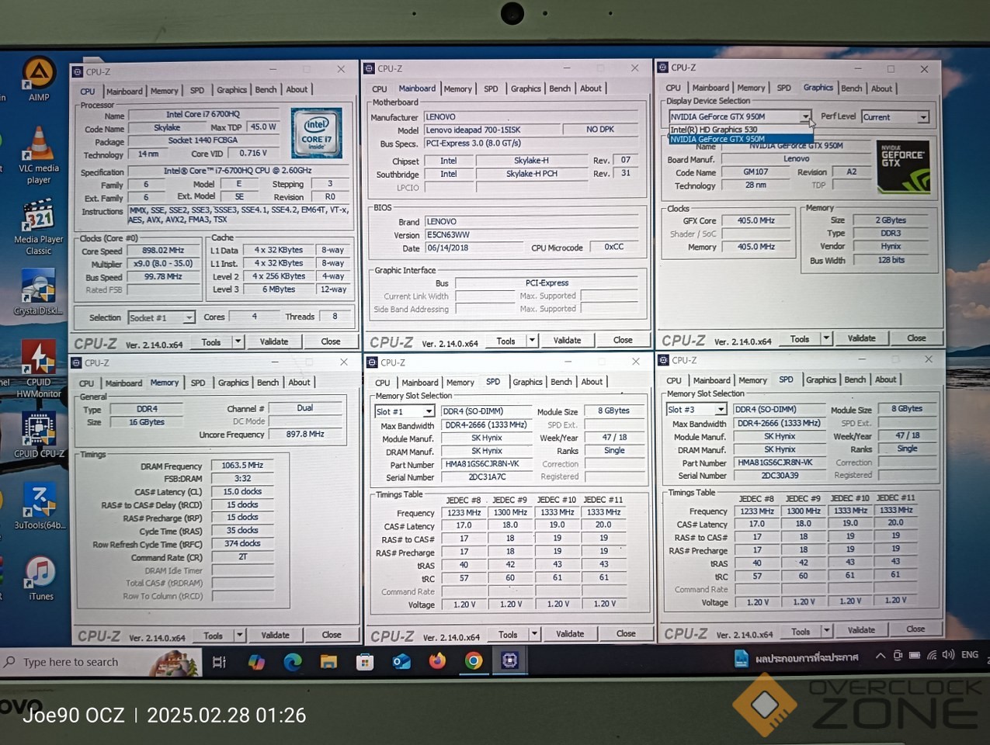Click Validate in the CPU window
This screenshot has width=990, height=745.
pyautogui.click(x=273, y=341)
